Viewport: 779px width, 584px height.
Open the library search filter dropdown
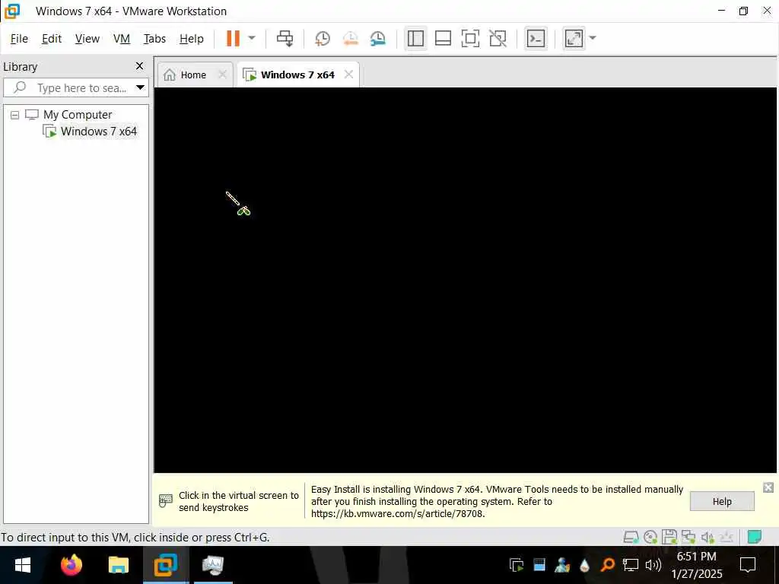tap(141, 88)
